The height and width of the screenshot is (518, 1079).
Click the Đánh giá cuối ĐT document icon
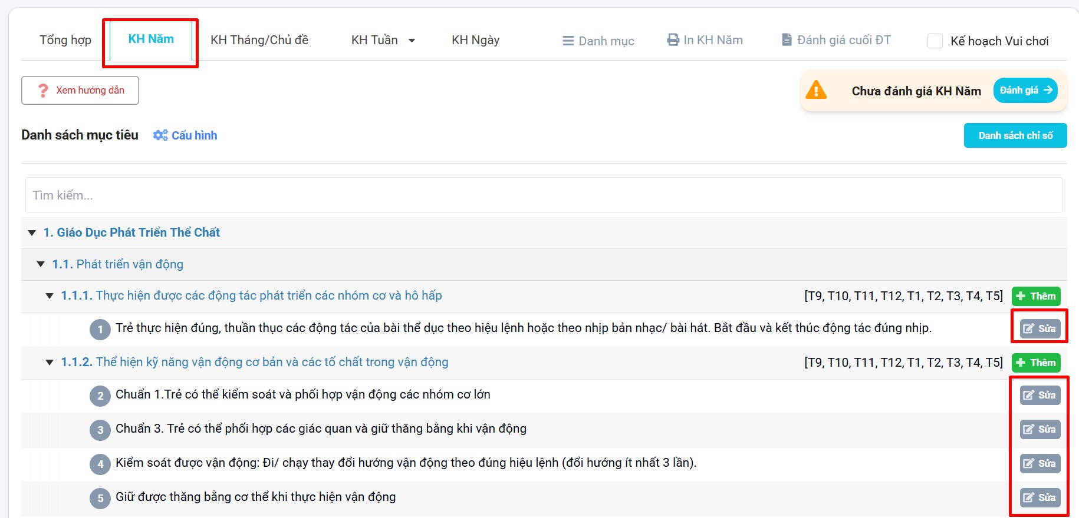tap(787, 40)
